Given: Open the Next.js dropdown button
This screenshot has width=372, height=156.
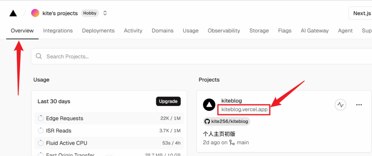Looking at the screenshot, I should [x=361, y=13].
